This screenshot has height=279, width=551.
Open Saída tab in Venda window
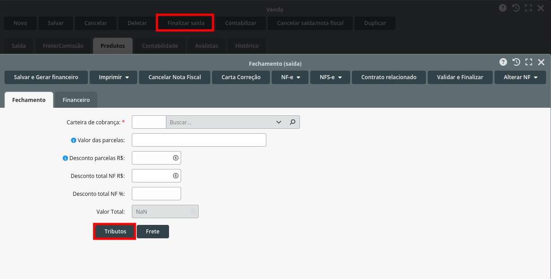pyautogui.click(x=19, y=46)
